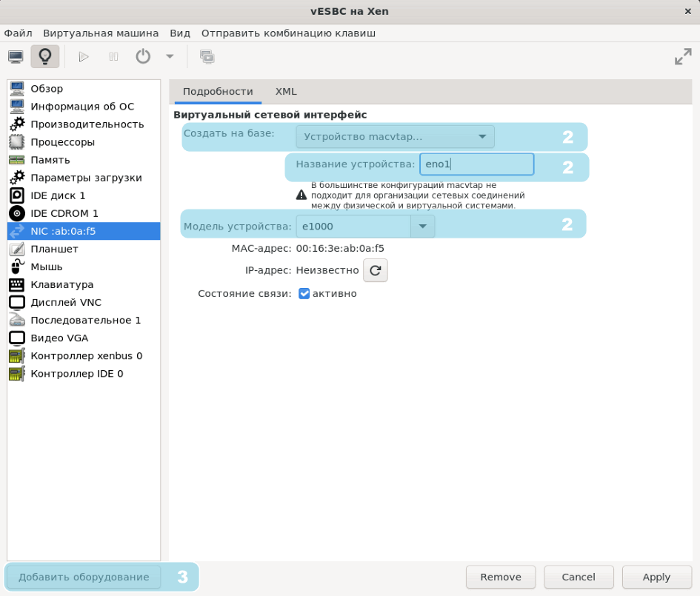Select IDE диск 1
700x596 pixels.
click(x=84, y=195)
